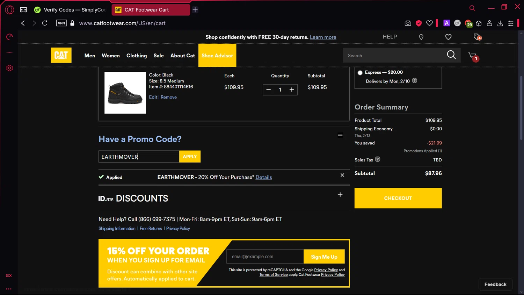The width and height of the screenshot is (524, 295).
Task: Open the Men menu
Action: [x=90, y=56]
